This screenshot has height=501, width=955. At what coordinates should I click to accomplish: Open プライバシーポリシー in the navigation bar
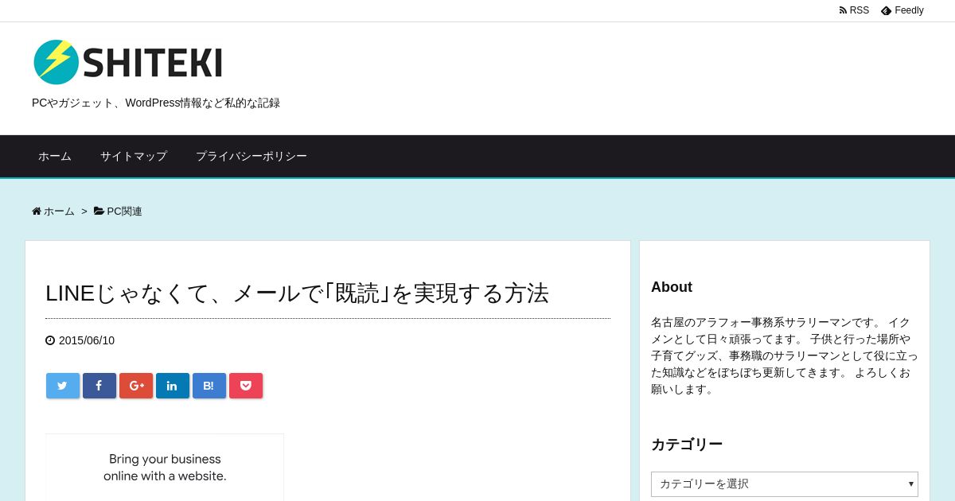[251, 156]
